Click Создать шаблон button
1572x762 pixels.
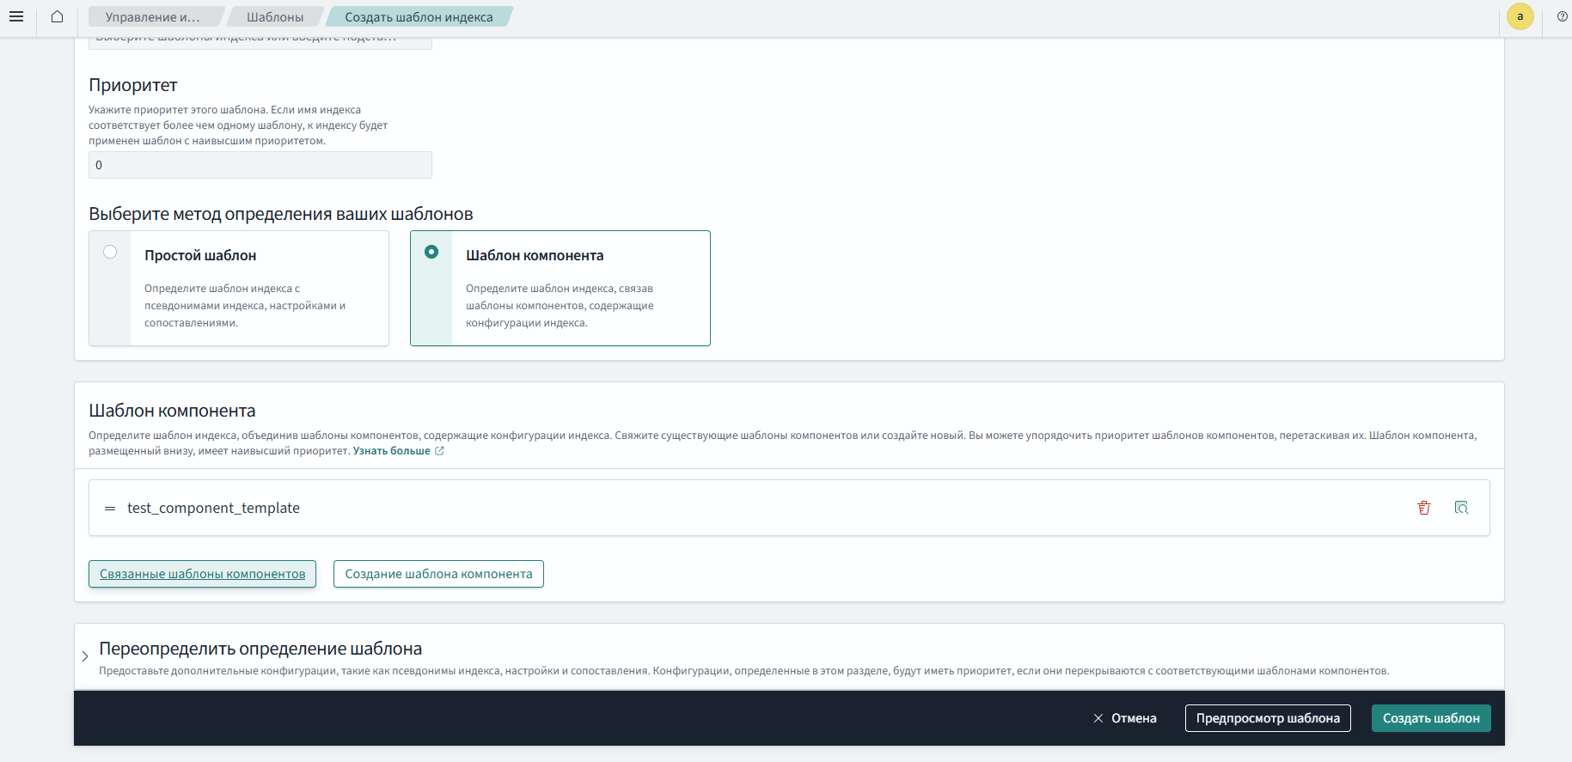click(1430, 718)
